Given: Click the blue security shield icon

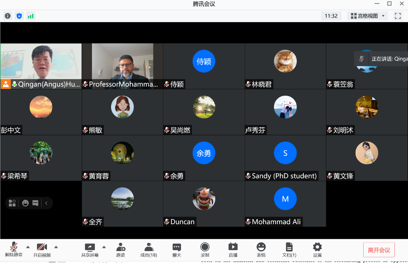Looking at the screenshot, I should point(19,16).
